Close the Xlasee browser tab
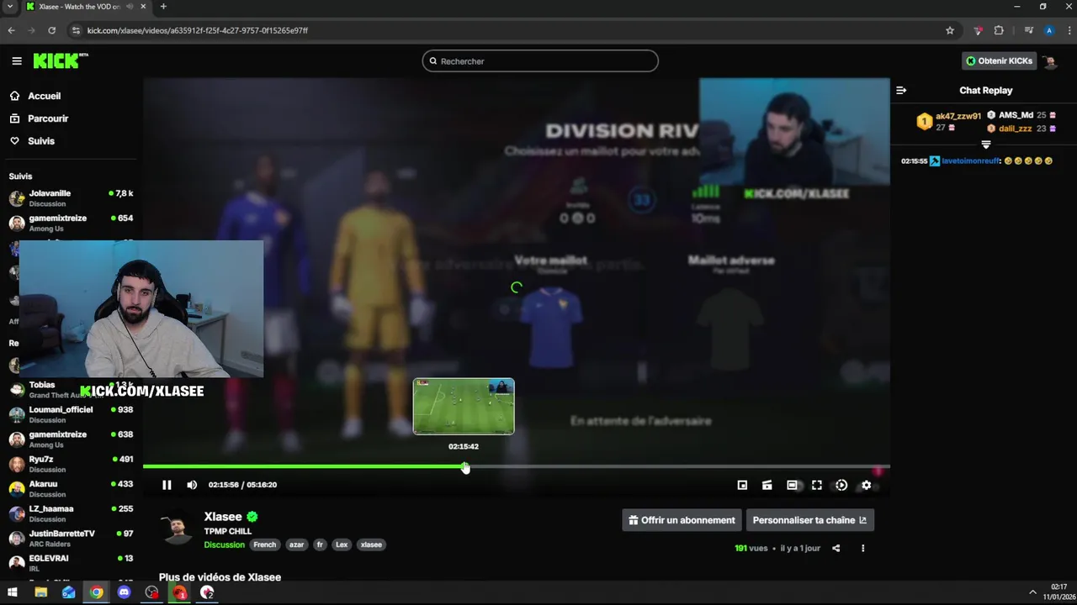This screenshot has width=1077, height=605. [143, 7]
